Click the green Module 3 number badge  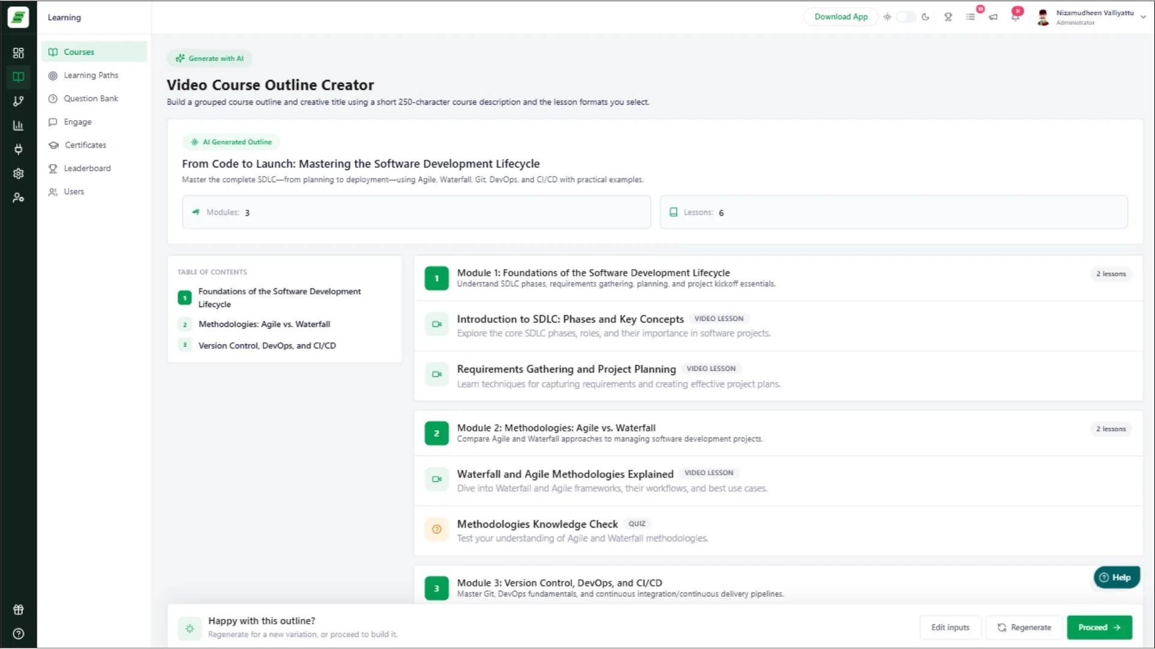pyautogui.click(x=437, y=588)
